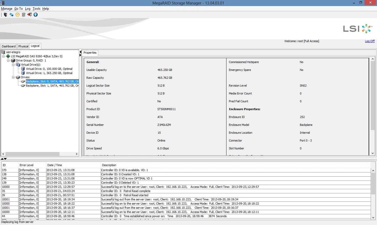The image size is (377, 225).
Task: Click tree horizontal scrollbar right arrow
Action: [77, 154]
